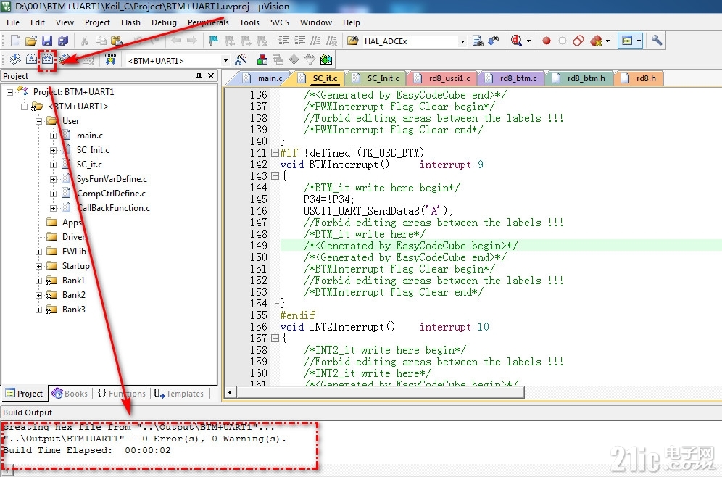Click the New file icon
The image size is (722, 477).
tap(15, 41)
